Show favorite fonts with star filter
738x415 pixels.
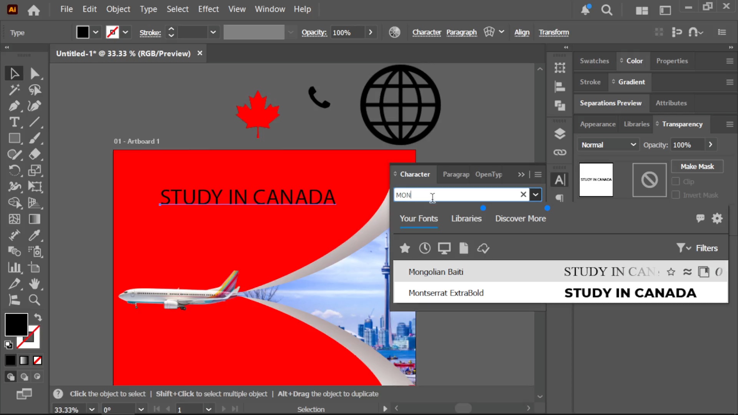pos(405,248)
